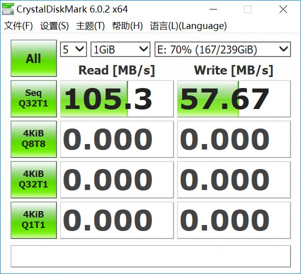Click the 4KiB Q8T8 write result 0.000

(x=234, y=139)
